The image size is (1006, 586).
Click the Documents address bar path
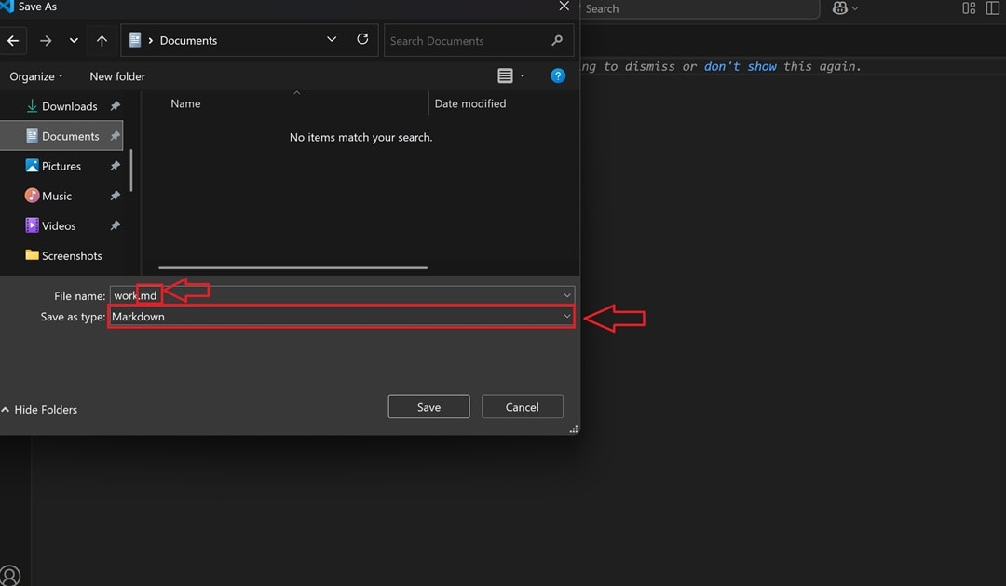pyautogui.click(x=188, y=40)
